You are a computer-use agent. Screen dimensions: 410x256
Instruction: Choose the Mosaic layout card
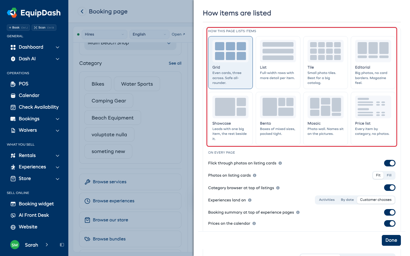pyautogui.click(x=325, y=118)
